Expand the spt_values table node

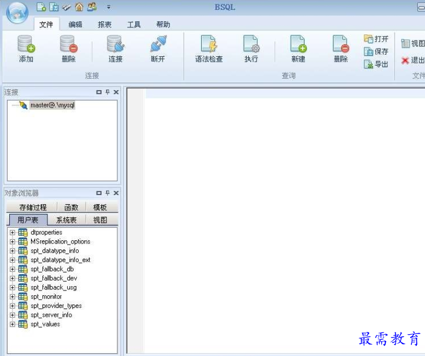(x=12, y=324)
